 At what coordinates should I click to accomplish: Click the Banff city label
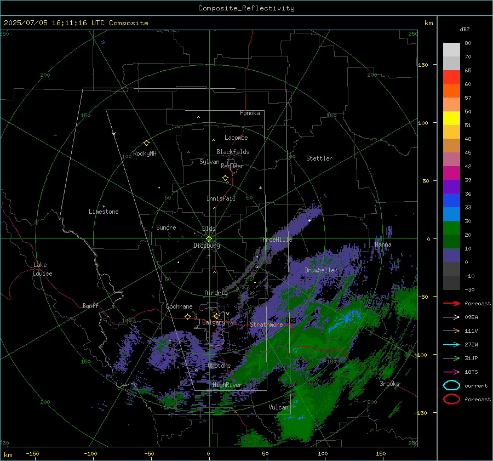90,305
